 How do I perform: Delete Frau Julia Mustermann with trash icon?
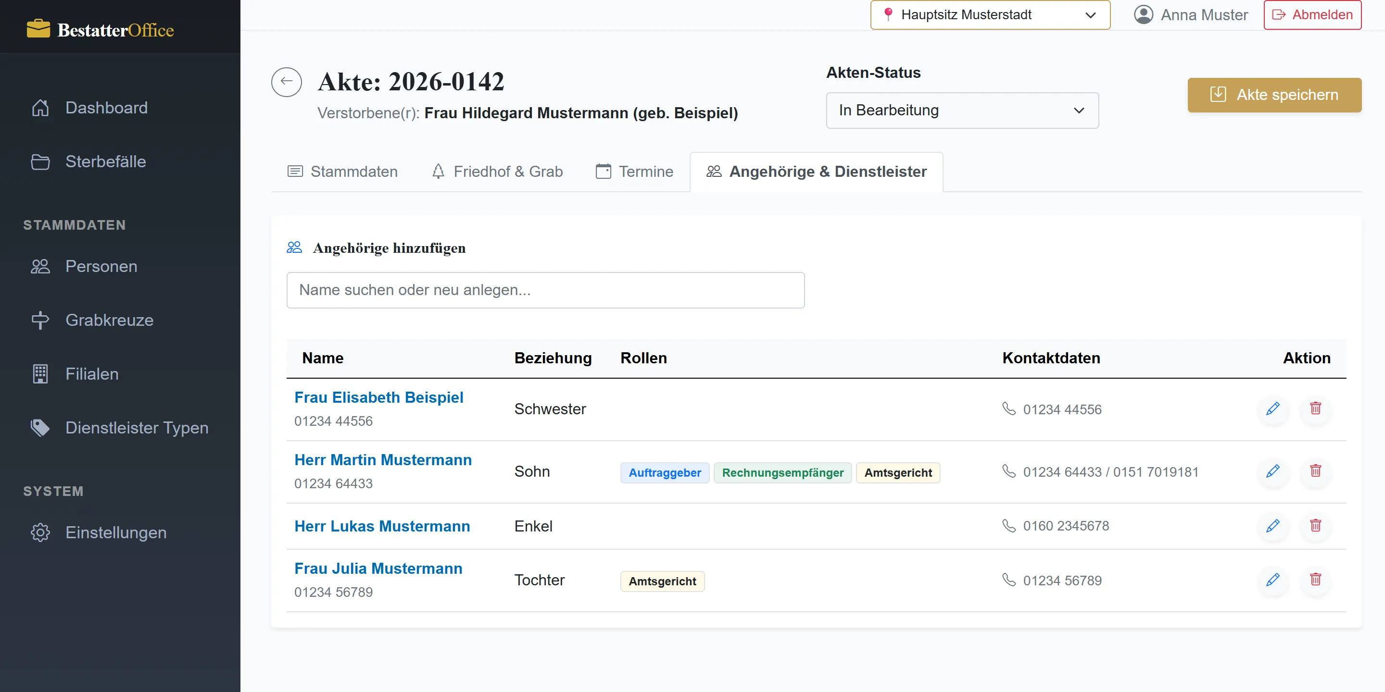coord(1316,580)
